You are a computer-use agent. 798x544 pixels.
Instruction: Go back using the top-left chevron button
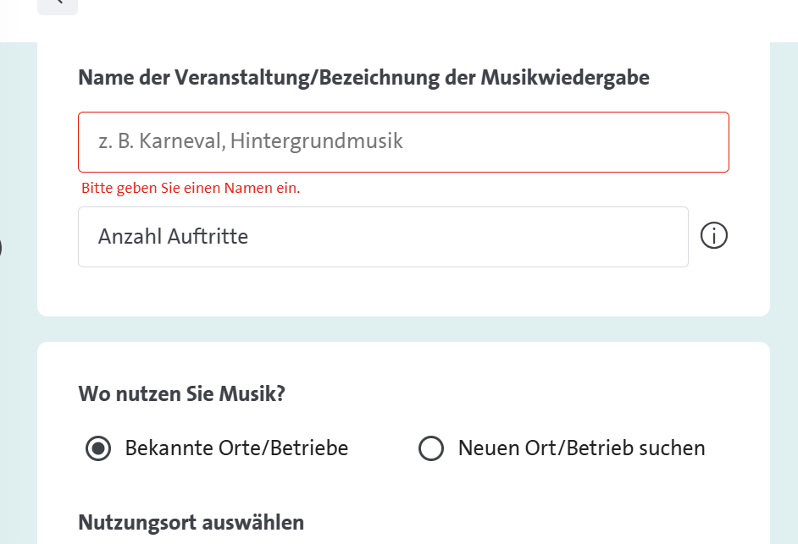58,5
